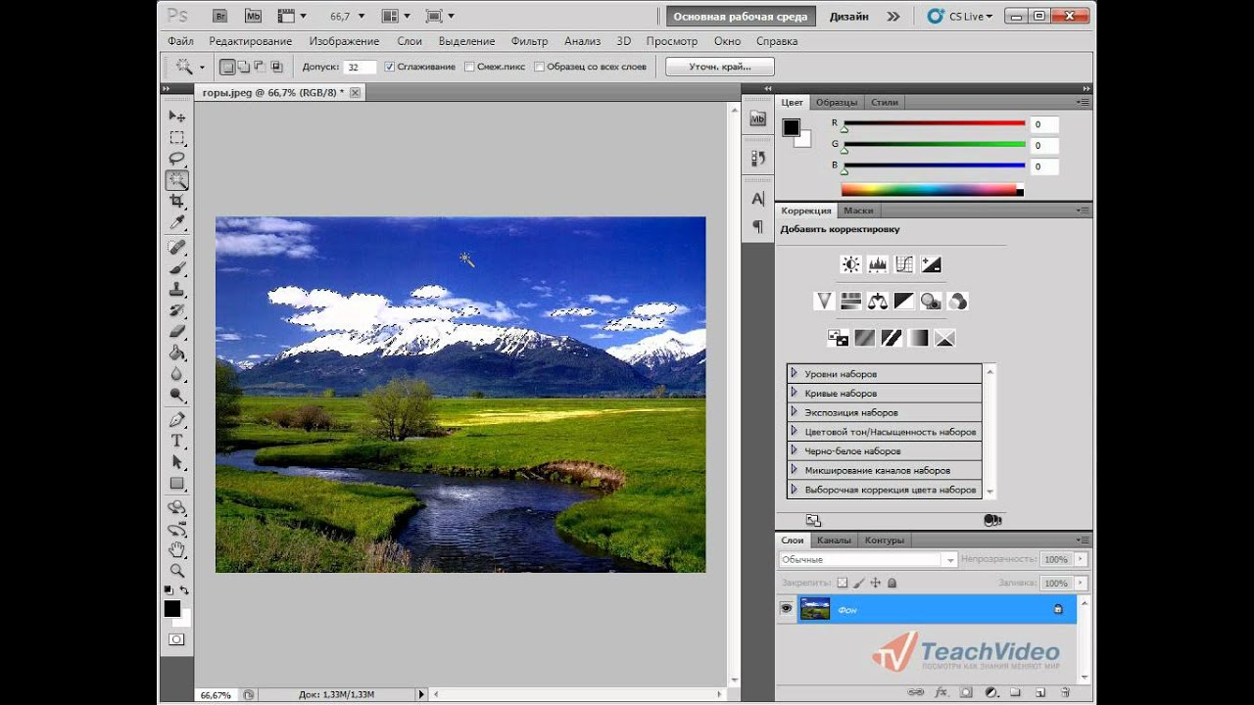Image resolution: width=1254 pixels, height=705 pixels.
Task: Choose Add to selection mode
Action: tap(243, 67)
